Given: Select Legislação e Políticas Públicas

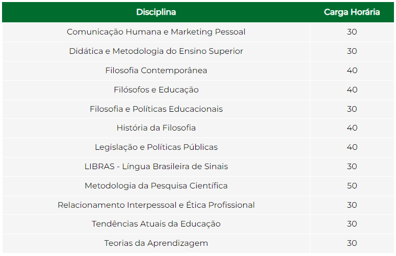Looking at the screenshot, I should (x=156, y=147).
